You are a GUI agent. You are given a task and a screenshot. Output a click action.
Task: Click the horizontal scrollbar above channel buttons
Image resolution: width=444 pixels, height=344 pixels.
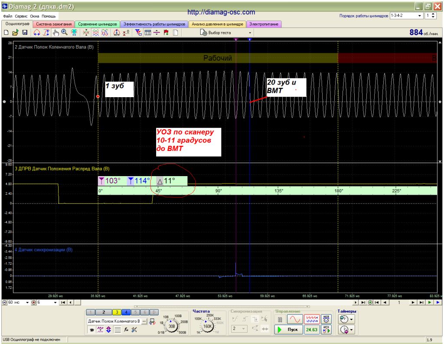[x=222, y=307]
